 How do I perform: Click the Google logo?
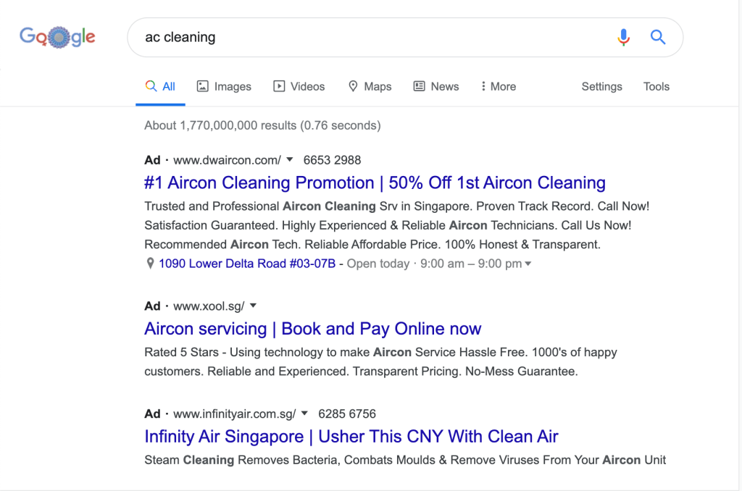click(x=57, y=36)
